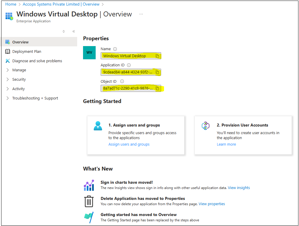Copy the Name field value
This screenshot has width=299, height=226.
(157, 56)
